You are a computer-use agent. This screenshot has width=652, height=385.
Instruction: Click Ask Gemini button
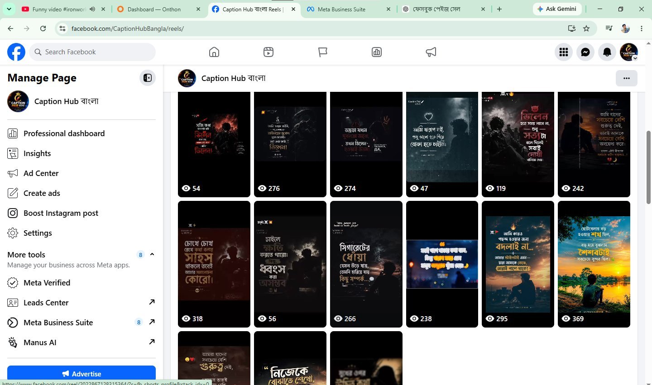pyautogui.click(x=557, y=9)
